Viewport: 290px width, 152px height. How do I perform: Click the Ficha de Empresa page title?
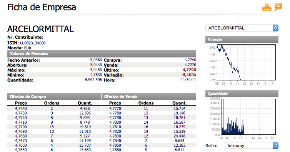(42, 7)
